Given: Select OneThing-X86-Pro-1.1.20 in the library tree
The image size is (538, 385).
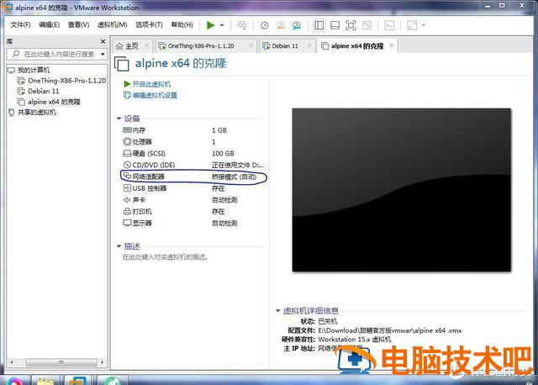Looking at the screenshot, I should 66,81.
